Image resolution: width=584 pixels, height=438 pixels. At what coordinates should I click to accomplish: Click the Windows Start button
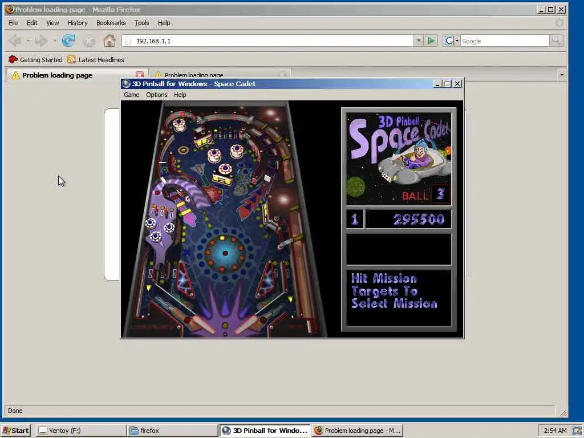(16, 431)
